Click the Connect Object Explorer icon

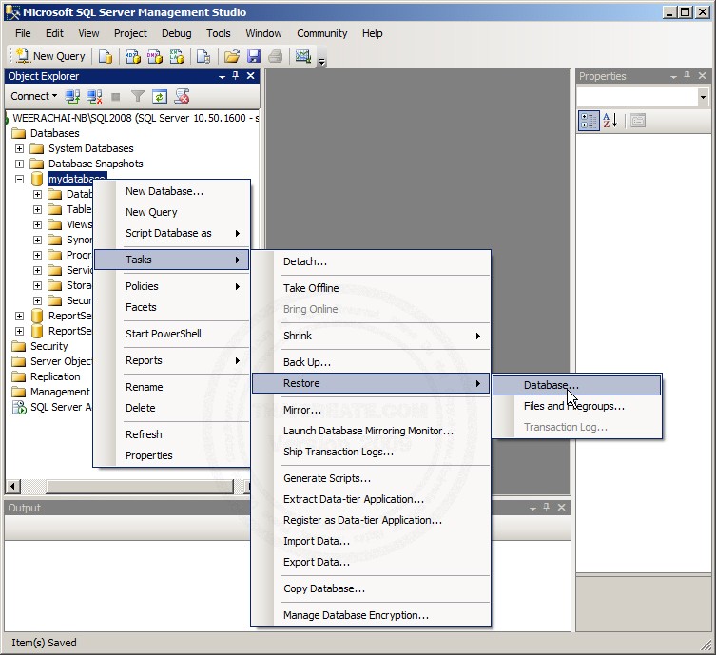click(x=72, y=96)
